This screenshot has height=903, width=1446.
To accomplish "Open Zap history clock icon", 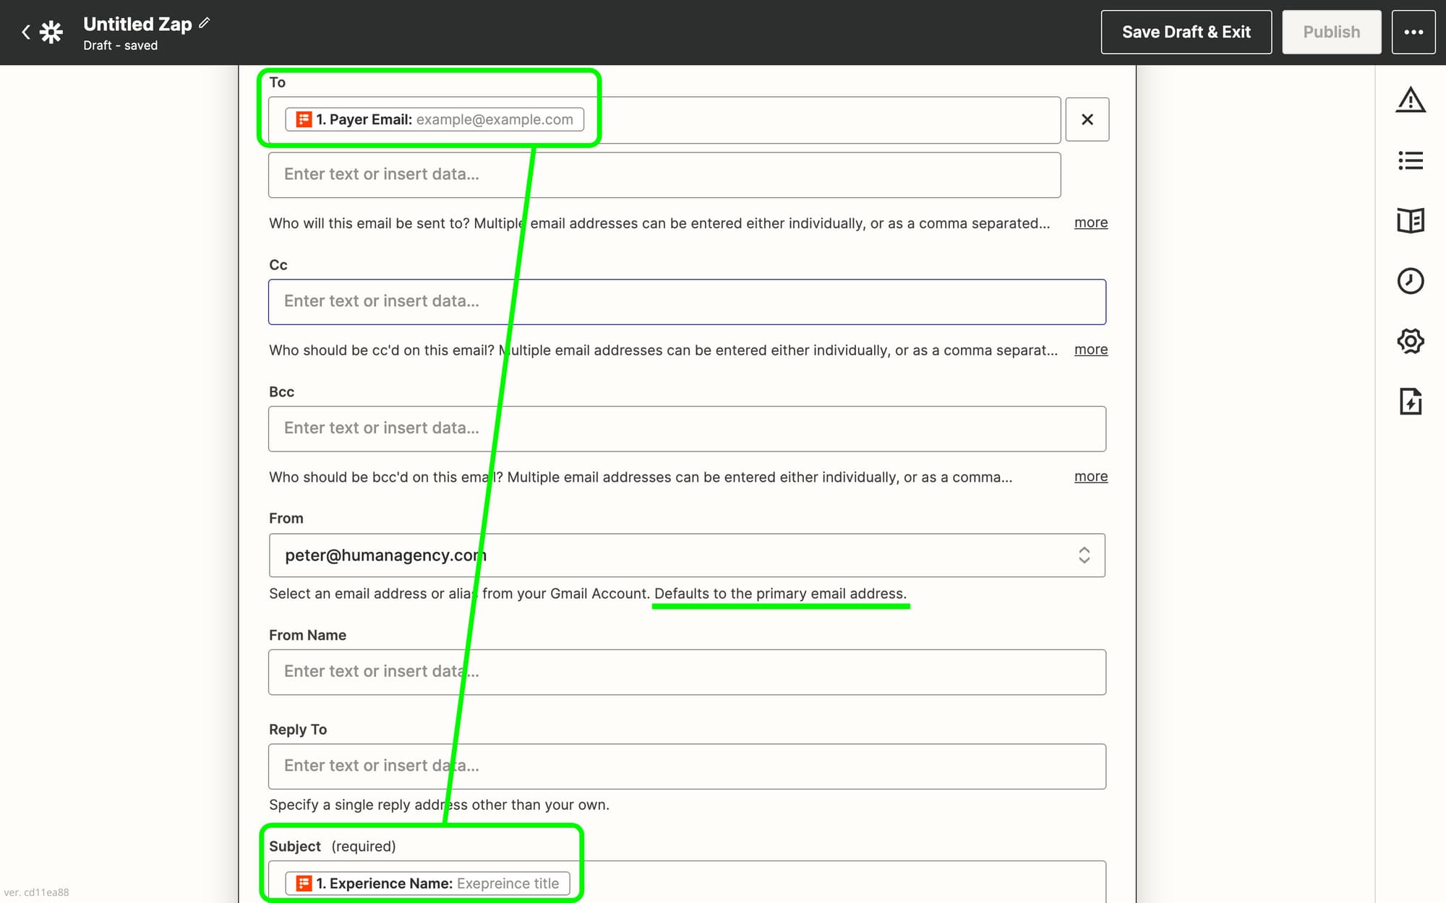I will (x=1410, y=281).
